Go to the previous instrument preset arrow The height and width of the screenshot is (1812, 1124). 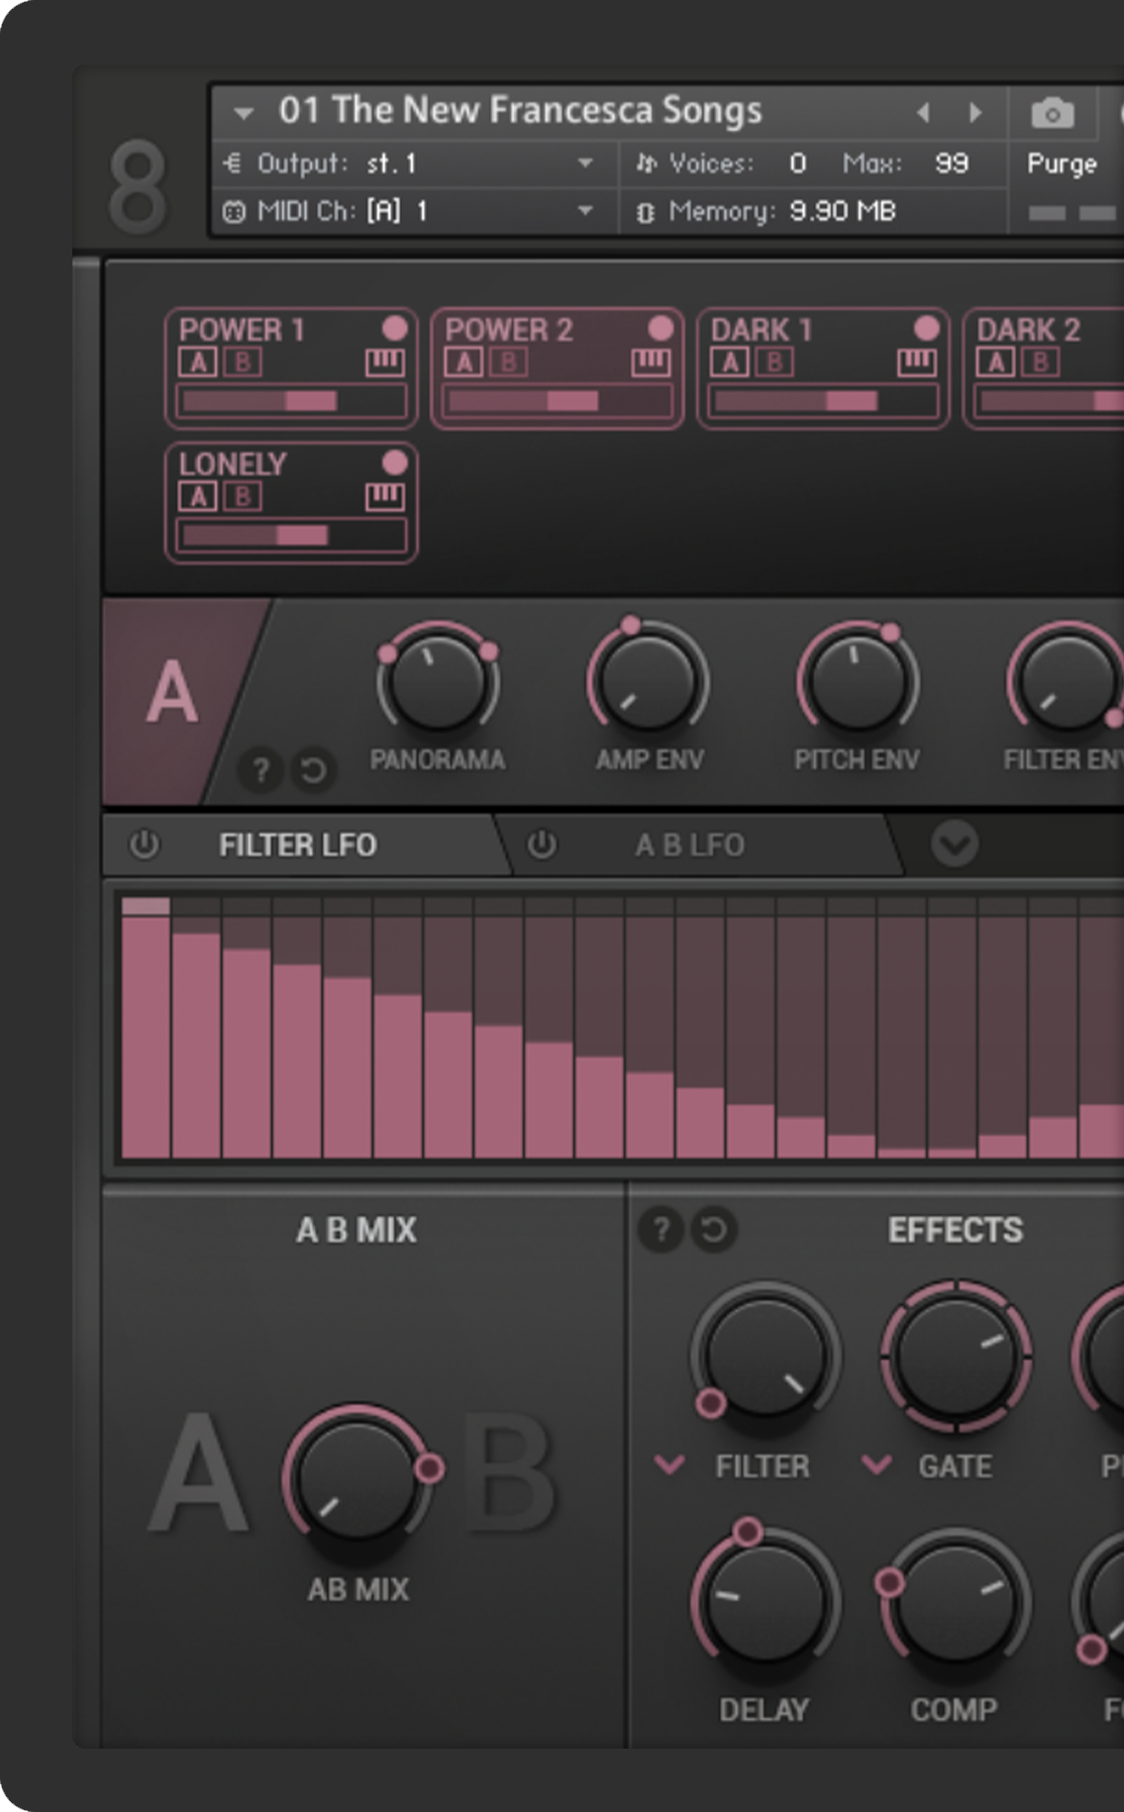(x=923, y=113)
